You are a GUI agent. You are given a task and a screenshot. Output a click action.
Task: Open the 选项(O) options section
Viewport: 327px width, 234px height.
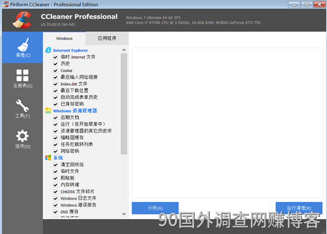[22, 139]
